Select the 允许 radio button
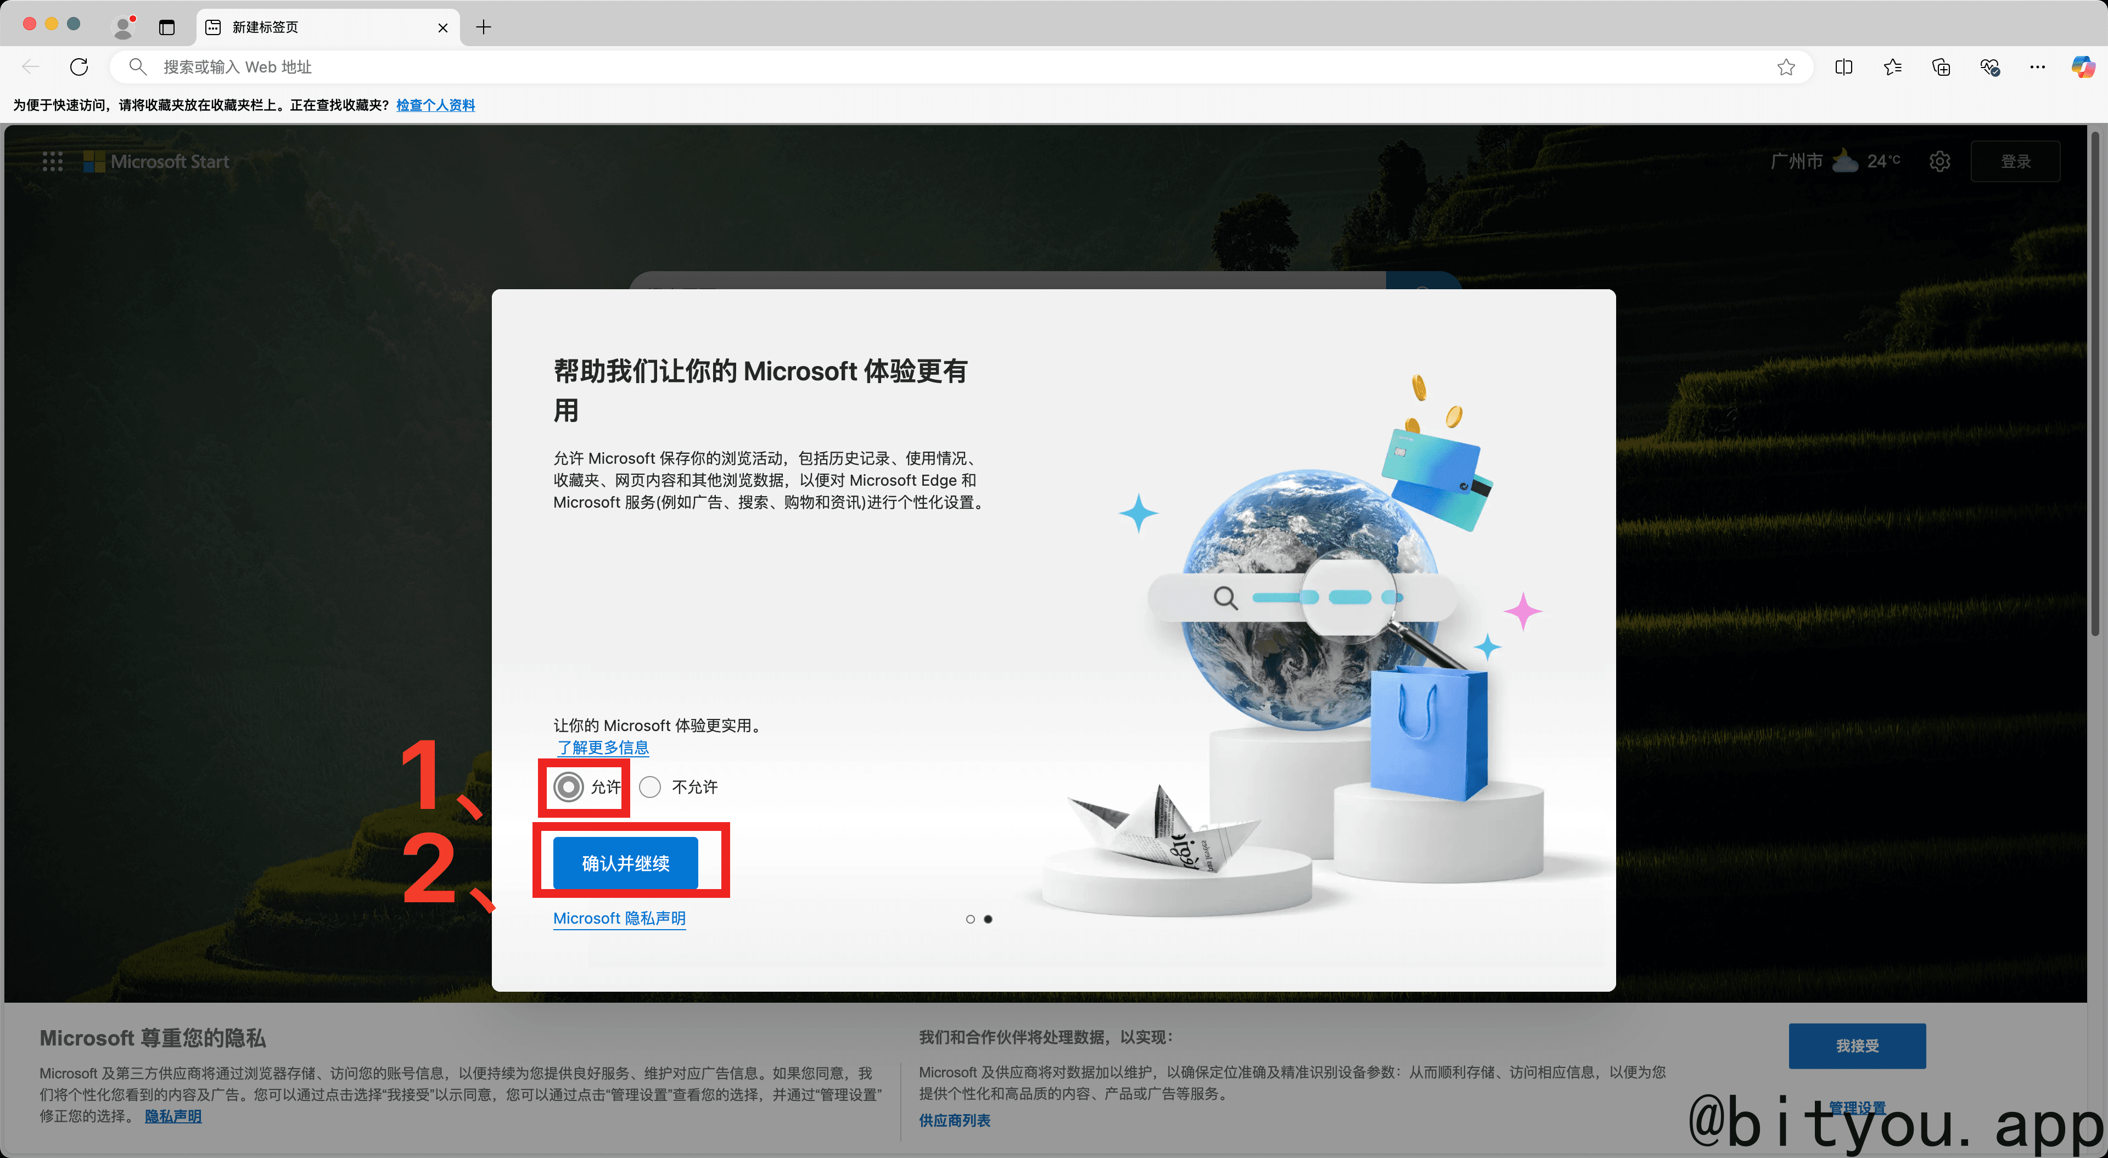2108x1158 pixels. click(568, 786)
